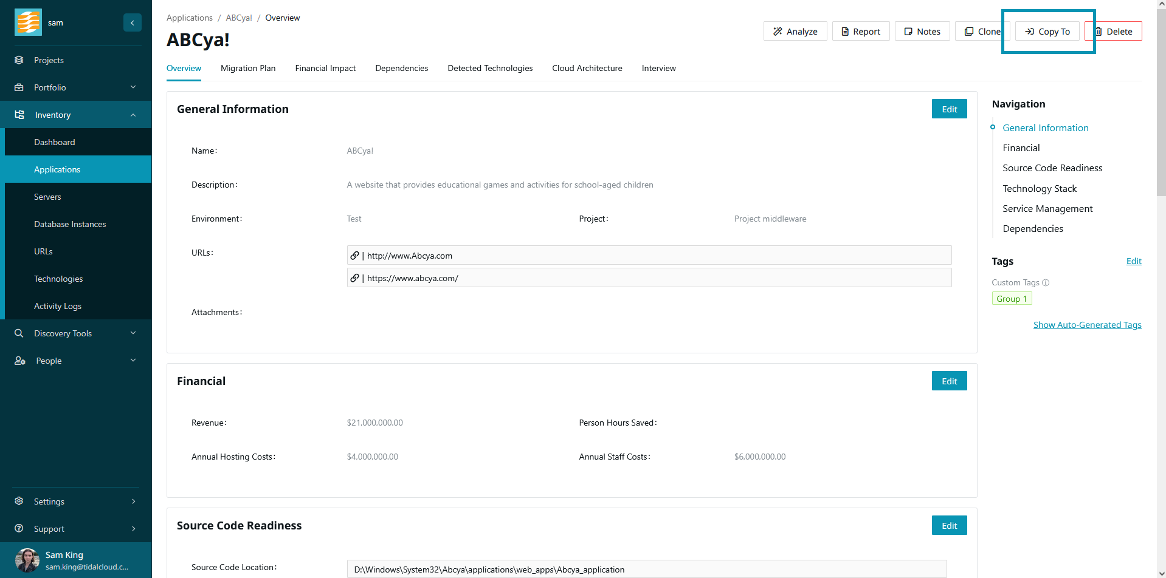Open the Detected Technologies tab
This screenshot has width=1166, height=578.
click(490, 68)
